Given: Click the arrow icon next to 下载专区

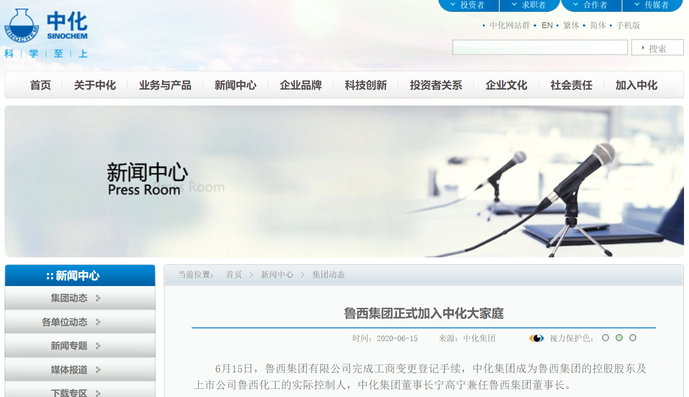Looking at the screenshot, I should [x=98, y=393].
